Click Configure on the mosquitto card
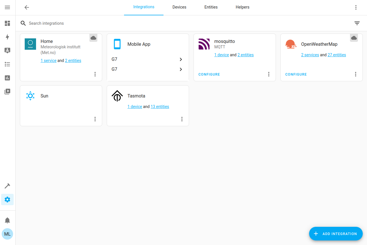The width and height of the screenshot is (367, 245). coord(209,74)
